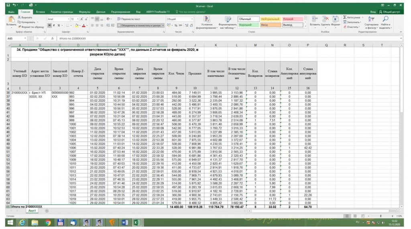Expand the cell styles gallery
The width and height of the screenshot is (411, 229).
[305, 26]
